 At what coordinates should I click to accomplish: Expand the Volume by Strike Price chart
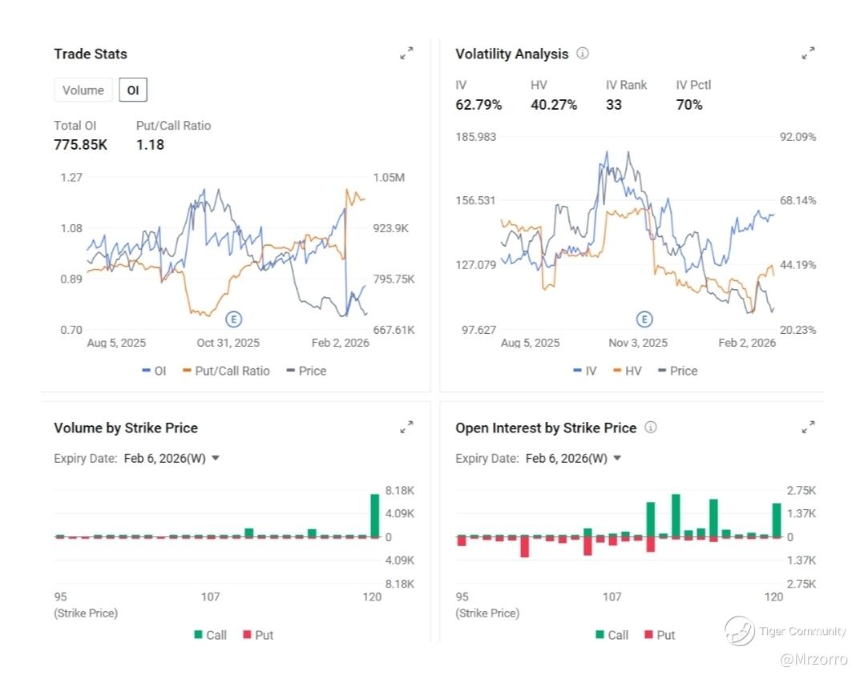(407, 428)
